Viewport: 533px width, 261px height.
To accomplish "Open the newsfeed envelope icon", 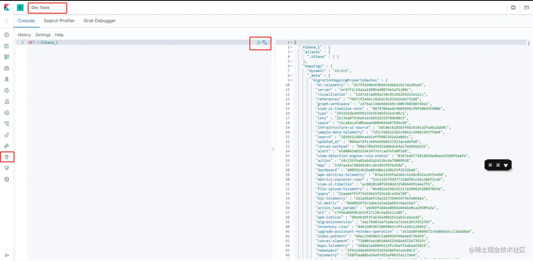I will coord(527,7).
